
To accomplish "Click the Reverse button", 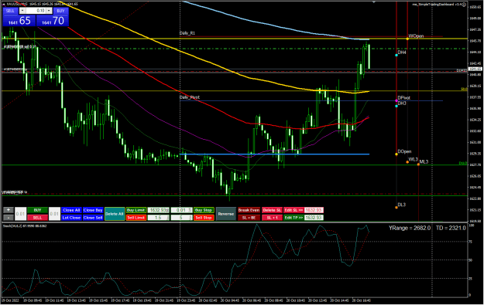I will click(226, 214).
